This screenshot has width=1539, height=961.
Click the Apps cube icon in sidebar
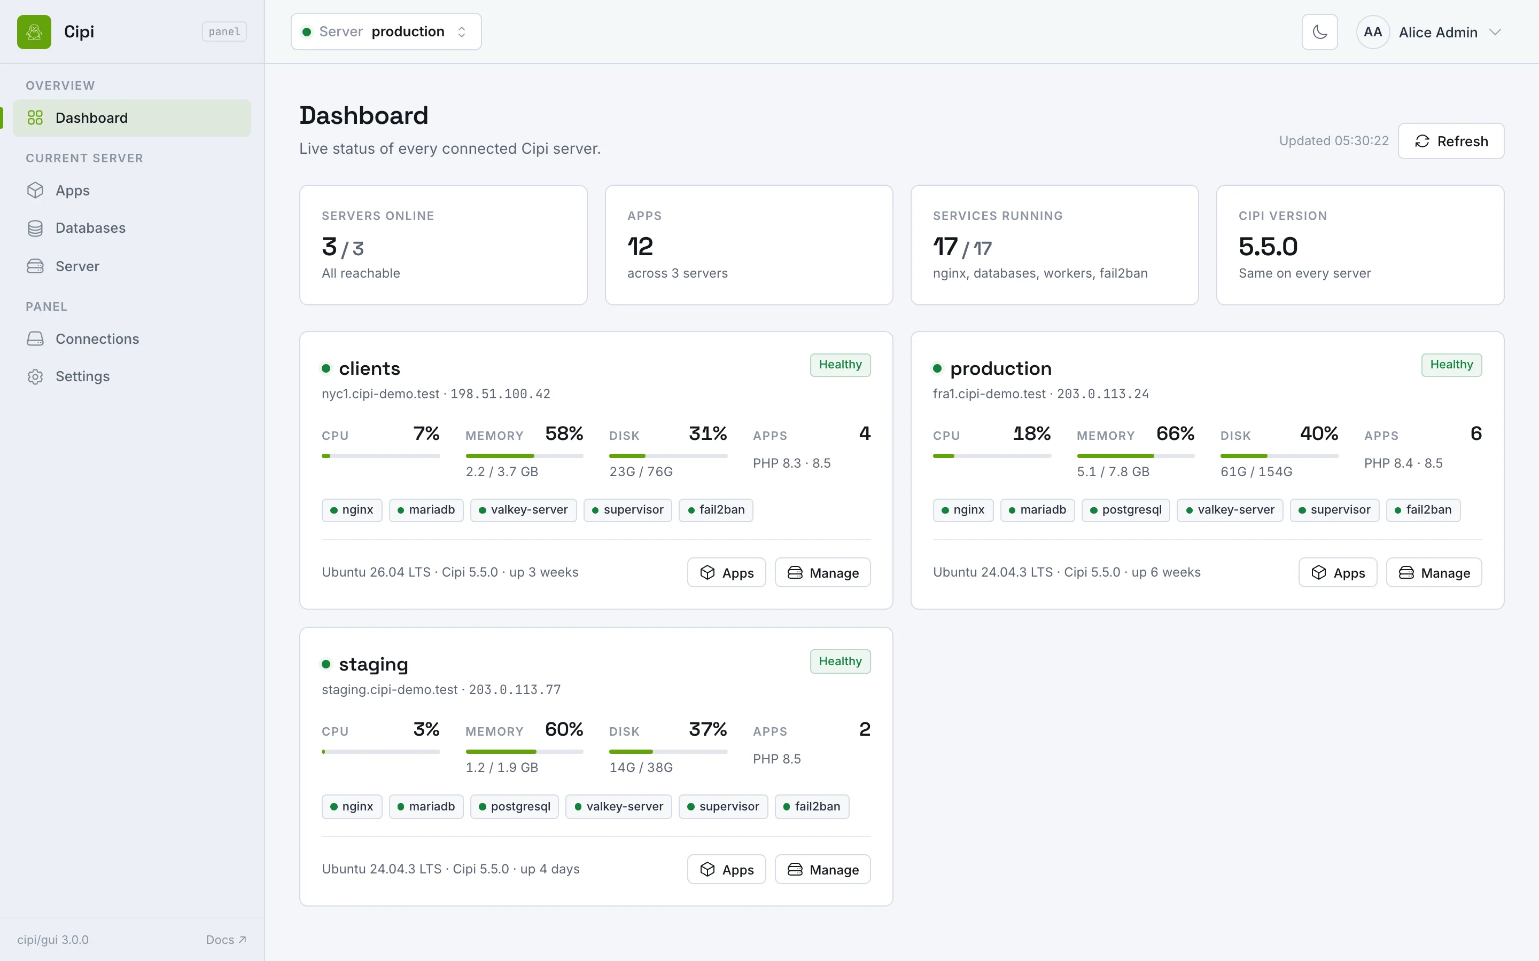(x=35, y=190)
